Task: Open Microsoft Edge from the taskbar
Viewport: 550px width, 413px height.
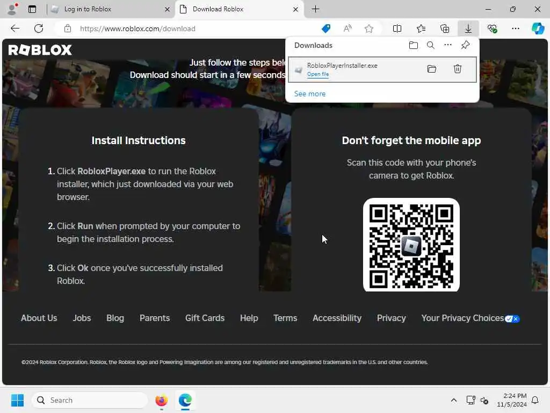Action: click(185, 400)
